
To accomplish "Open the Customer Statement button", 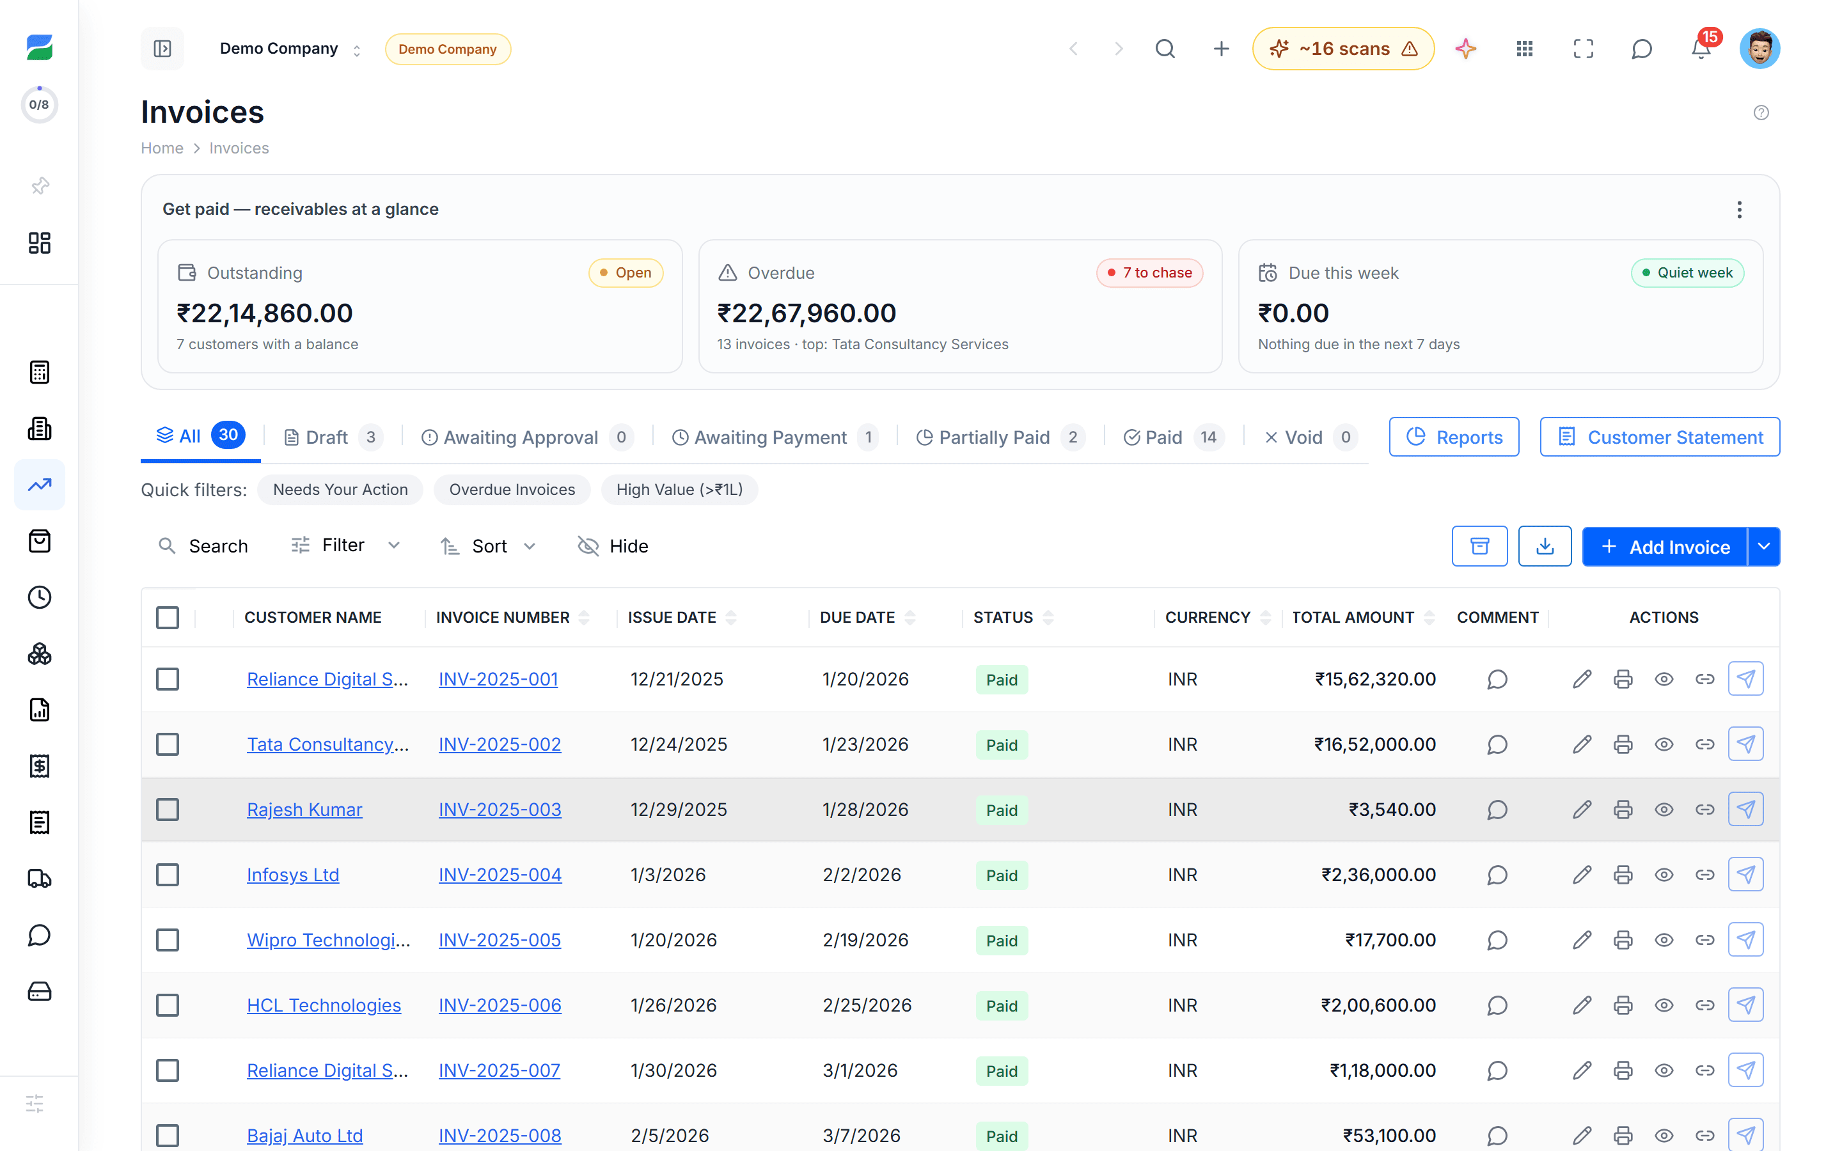I will 1659,437.
